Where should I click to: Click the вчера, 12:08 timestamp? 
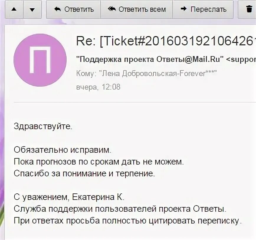pyautogui.click(x=98, y=87)
